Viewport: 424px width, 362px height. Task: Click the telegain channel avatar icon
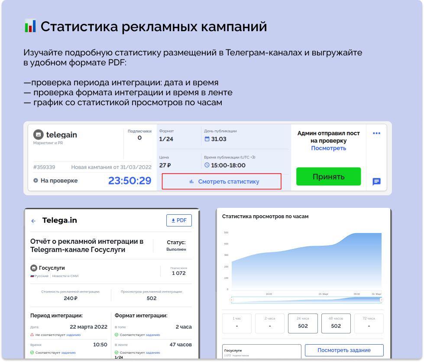click(x=38, y=135)
